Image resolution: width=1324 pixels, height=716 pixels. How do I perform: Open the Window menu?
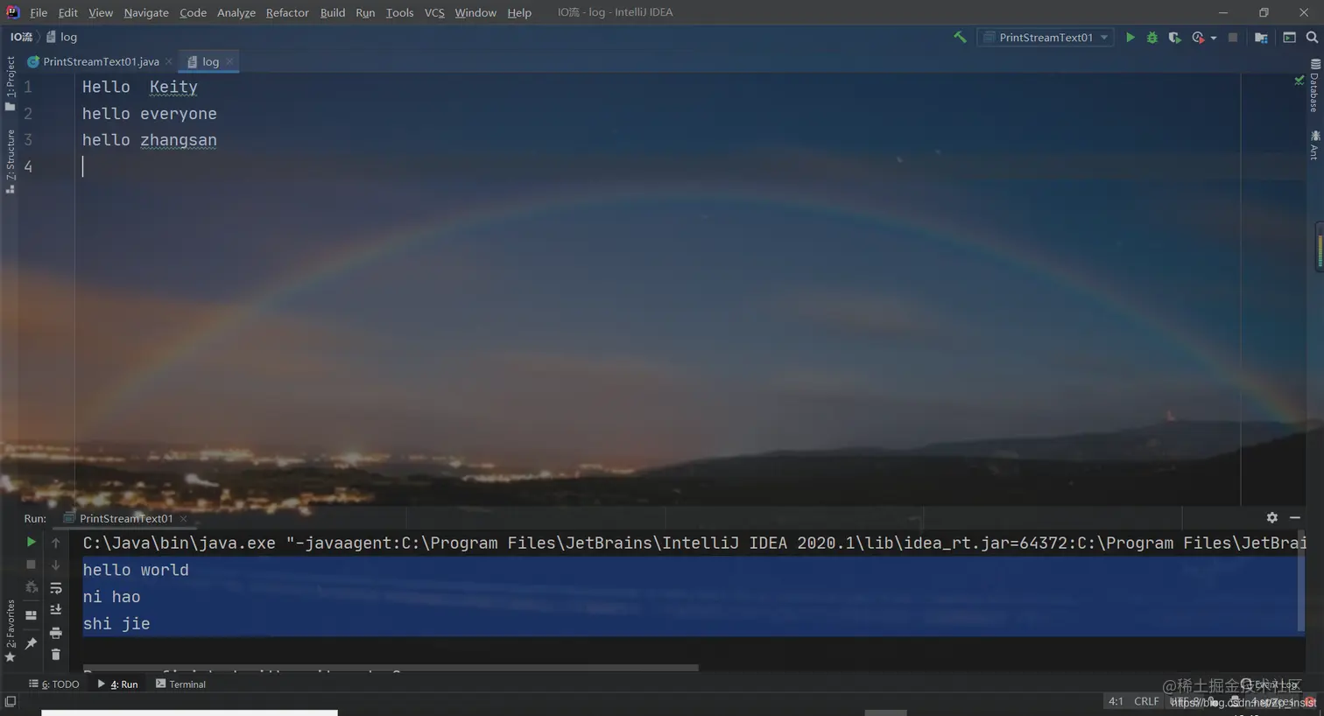[x=475, y=12]
